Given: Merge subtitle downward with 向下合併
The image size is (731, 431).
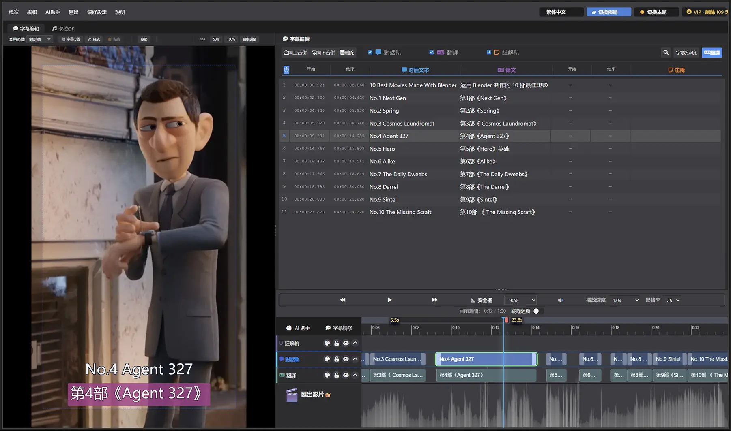Looking at the screenshot, I should click(x=324, y=53).
